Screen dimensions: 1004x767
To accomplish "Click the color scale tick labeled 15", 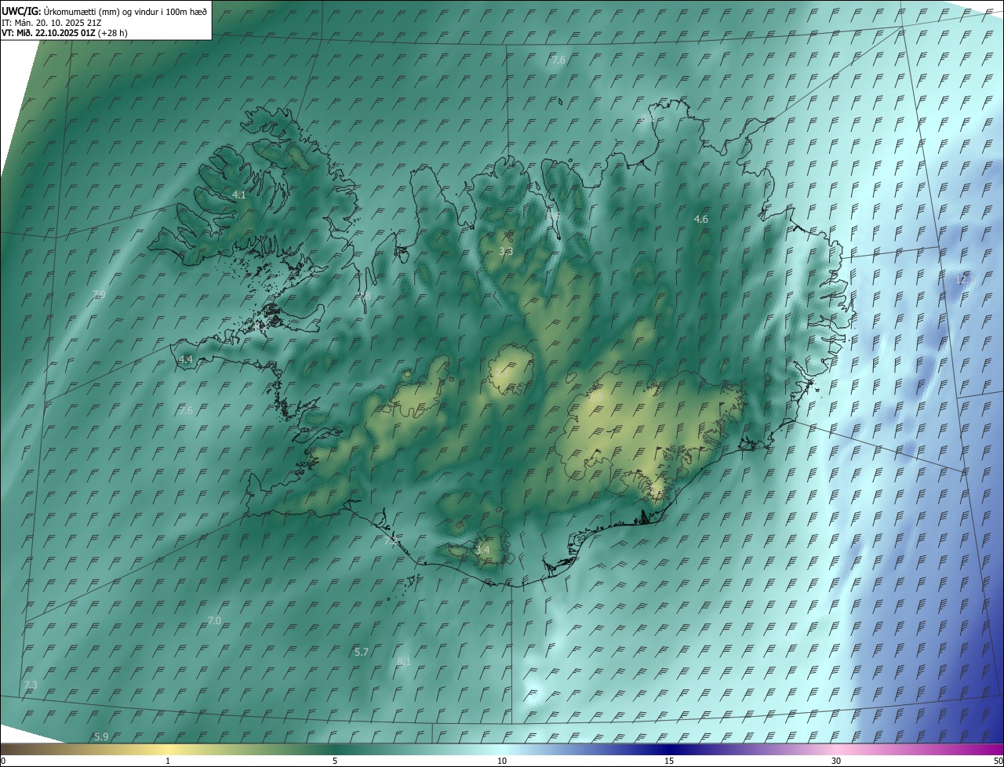I will click(669, 762).
